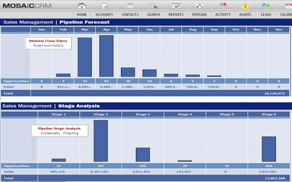Click Stage 2 value 6,387,183

click(x=99, y=172)
